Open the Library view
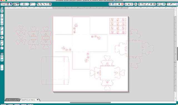 point(2,57)
